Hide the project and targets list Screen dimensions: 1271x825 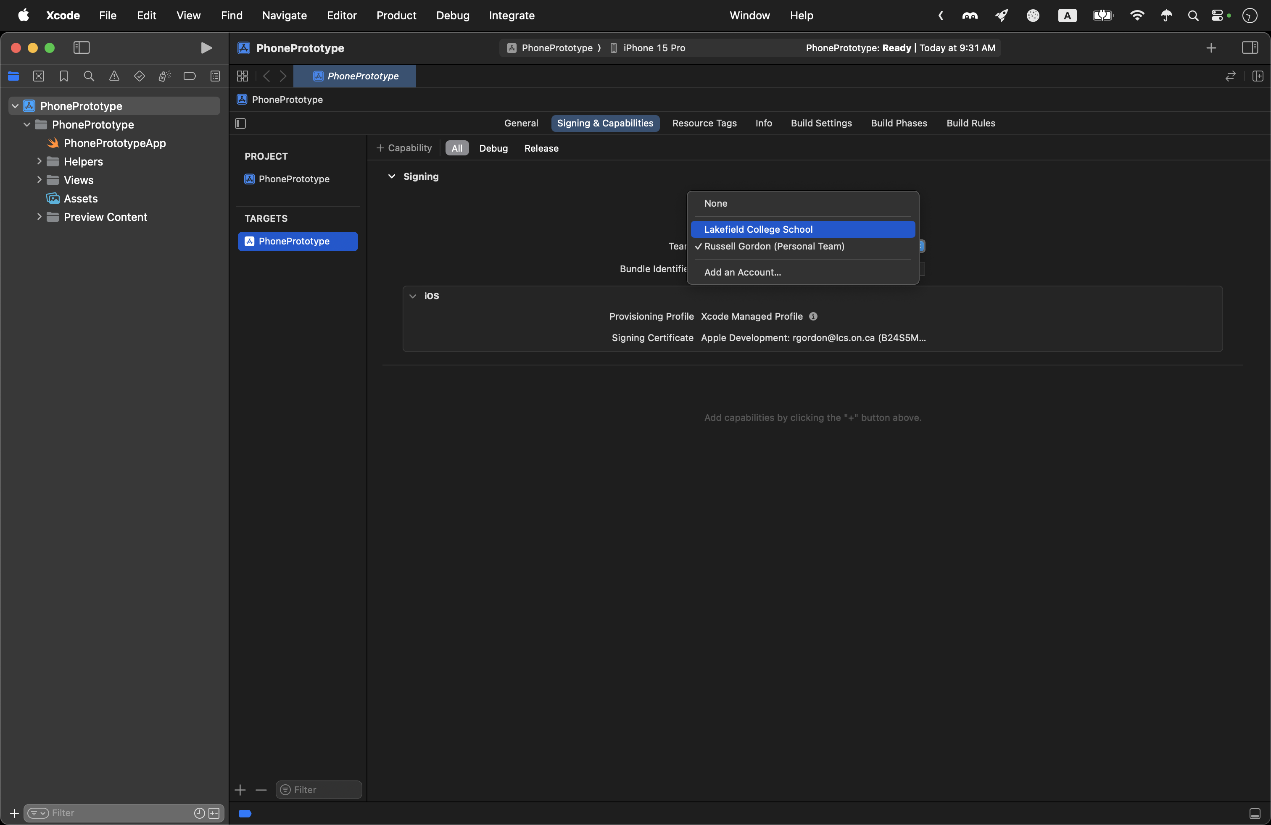pyautogui.click(x=240, y=124)
